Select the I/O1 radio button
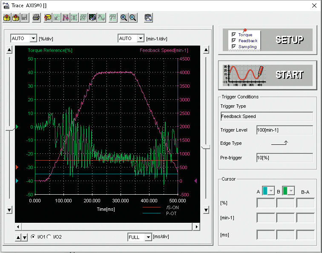This screenshot has height=253, width=322. pos(33,237)
